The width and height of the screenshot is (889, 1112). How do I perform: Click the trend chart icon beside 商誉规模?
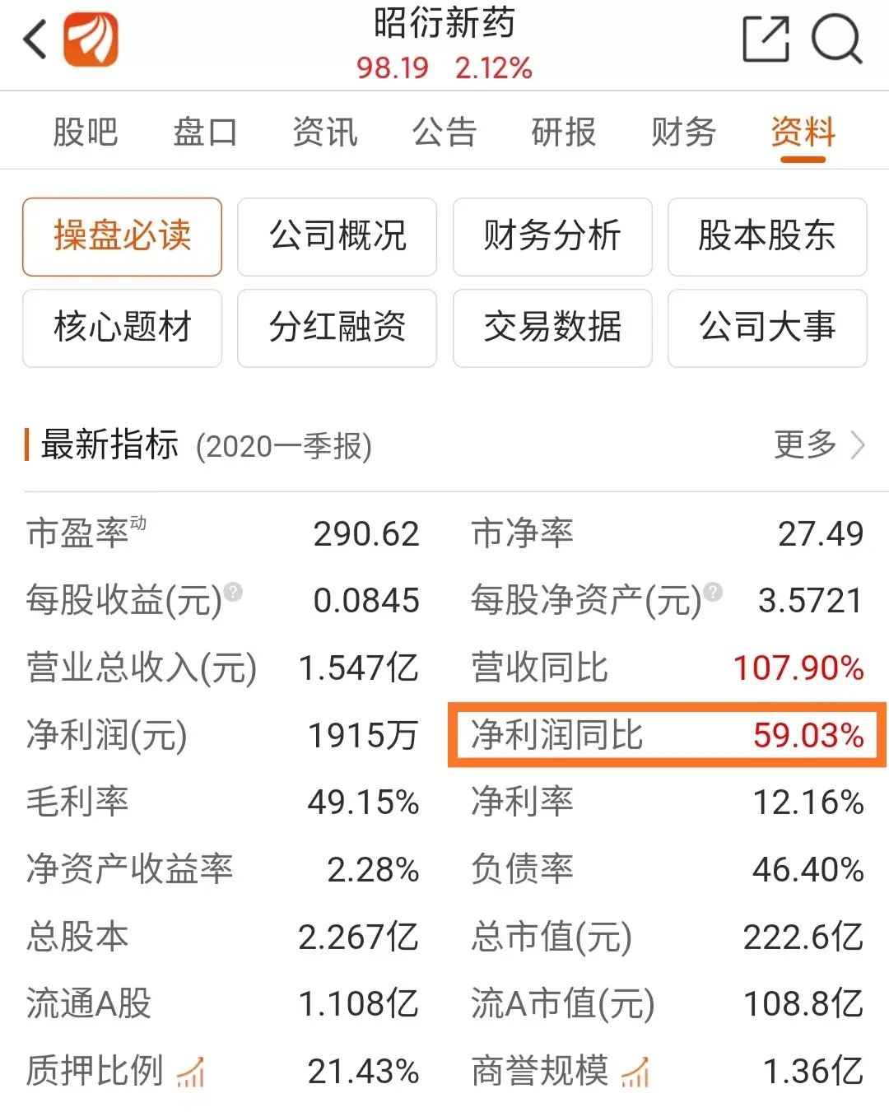[632, 1072]
